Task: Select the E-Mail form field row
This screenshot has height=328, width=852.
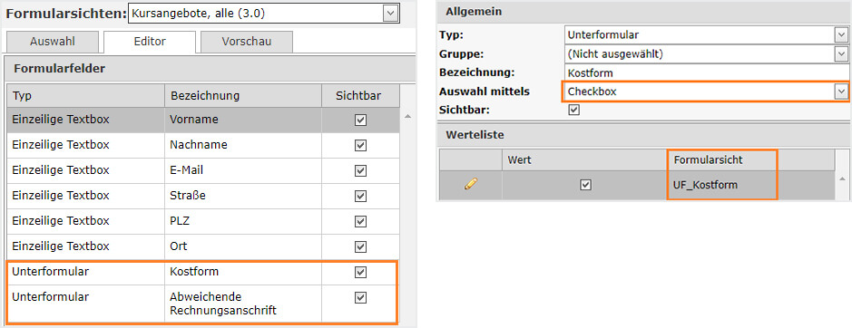Action: pos(203,170)
